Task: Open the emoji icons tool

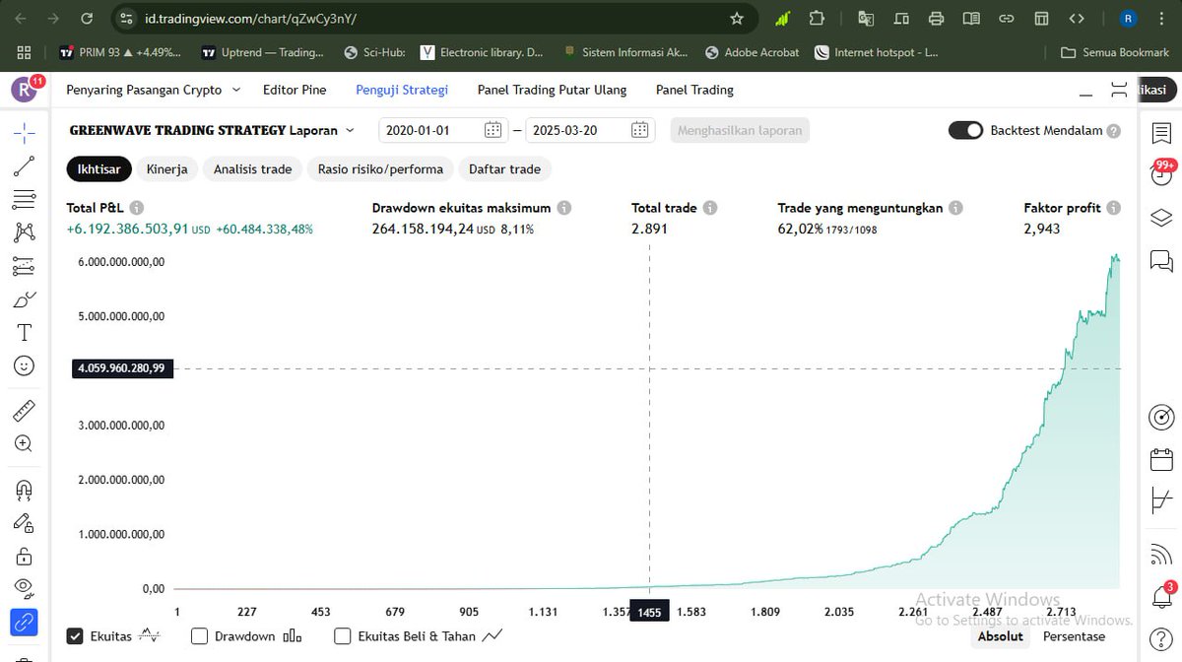Action: coord(24,365)
